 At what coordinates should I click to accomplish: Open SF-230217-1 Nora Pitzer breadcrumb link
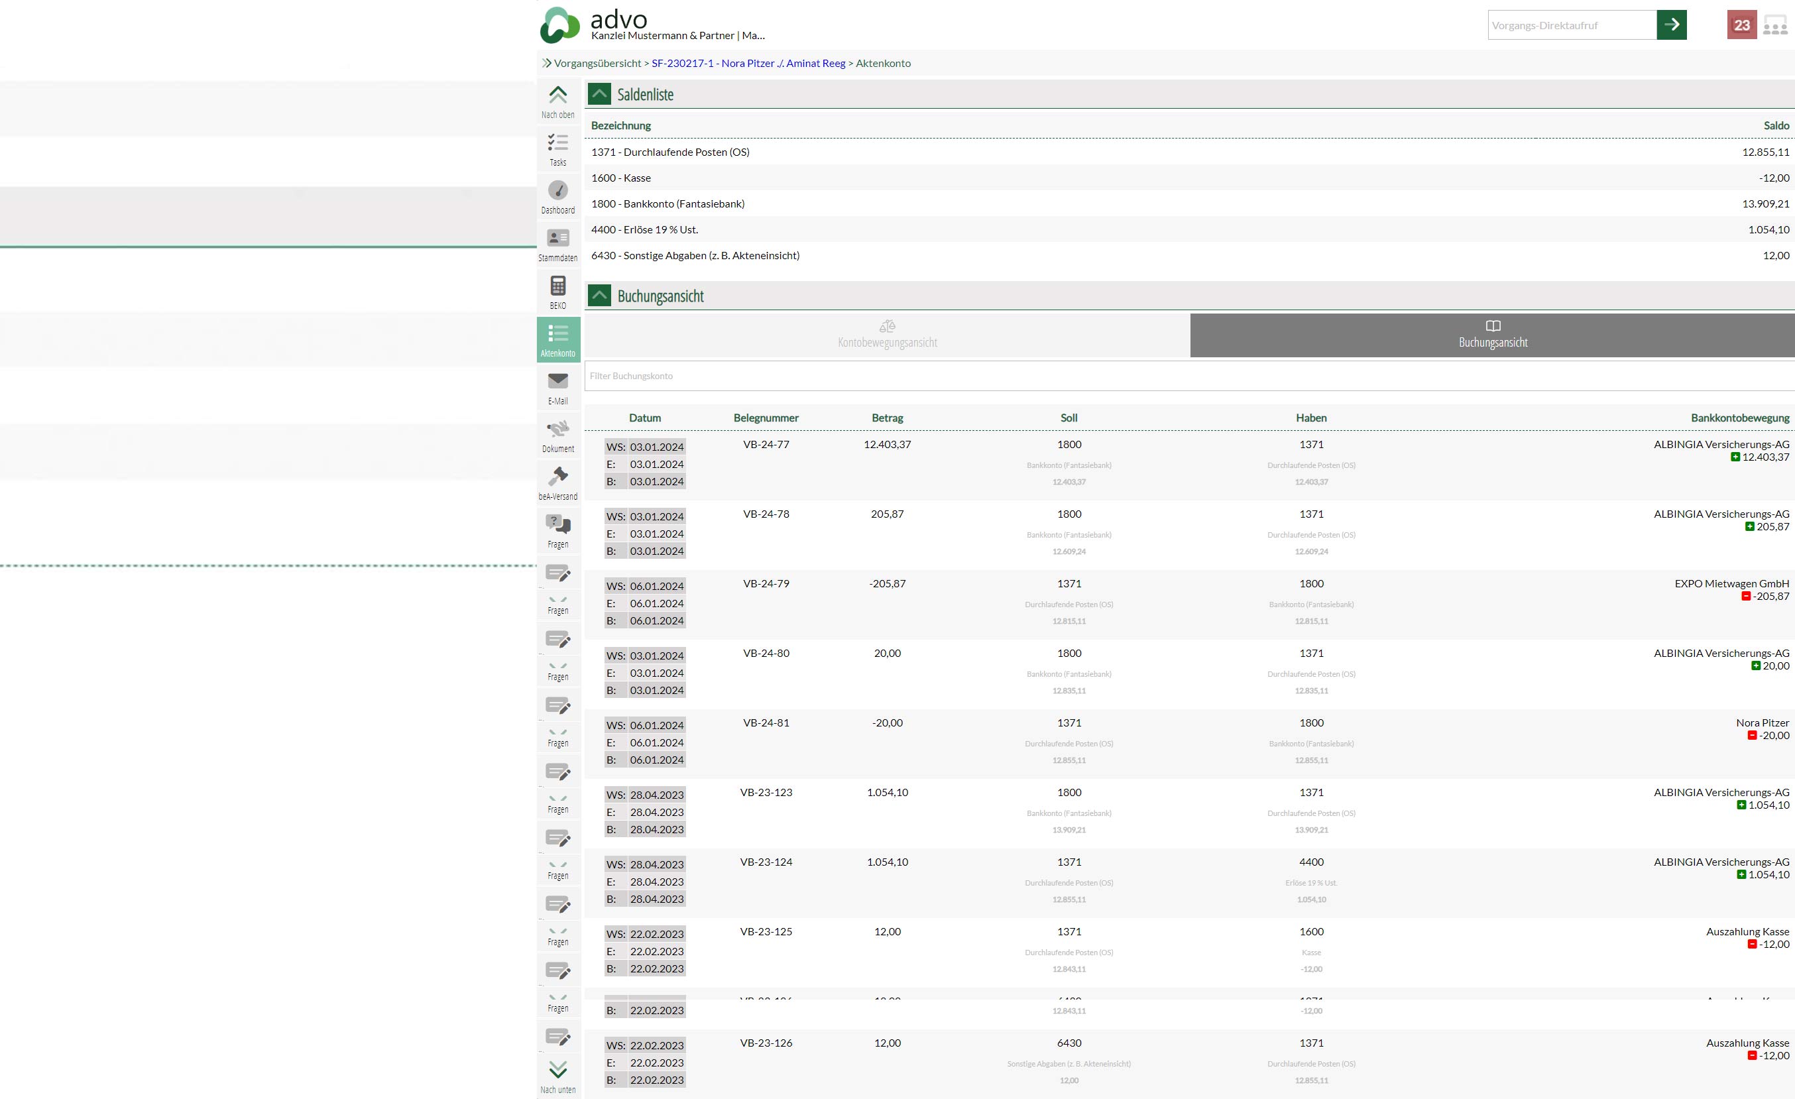[748, 64]
